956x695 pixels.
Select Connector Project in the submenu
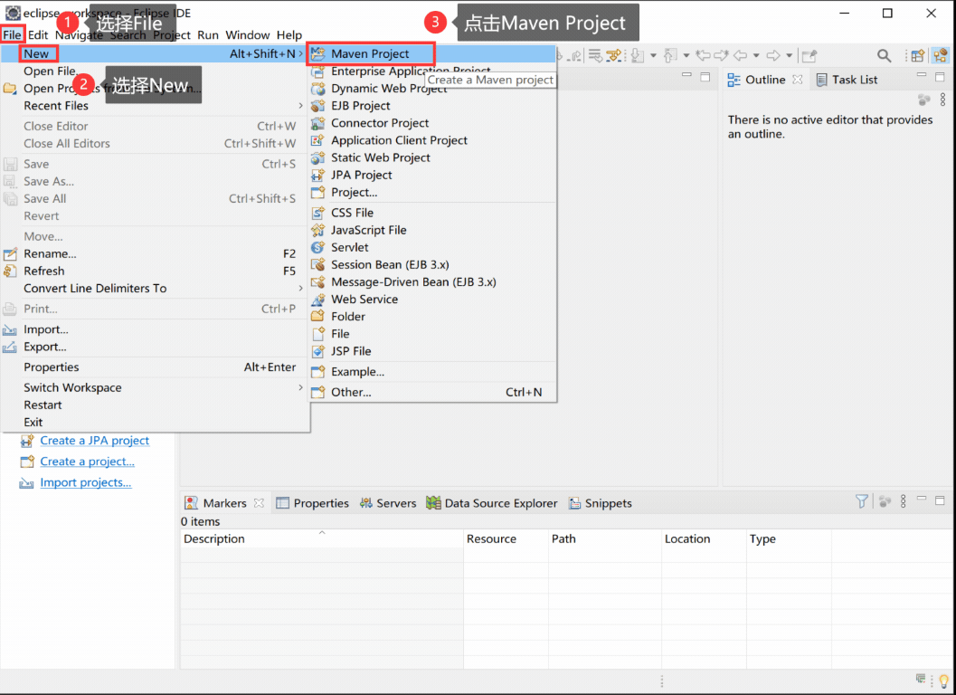click(432, 123)
